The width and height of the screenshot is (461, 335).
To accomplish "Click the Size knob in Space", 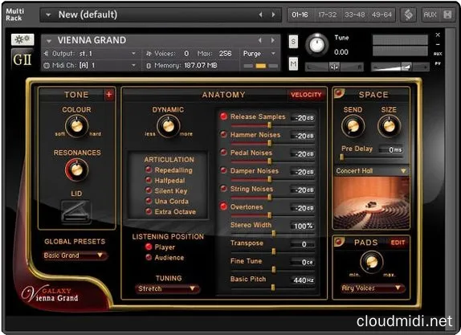I will (389, 126).
